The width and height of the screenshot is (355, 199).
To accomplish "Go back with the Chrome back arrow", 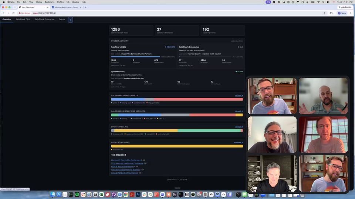I will pos(3,13).
